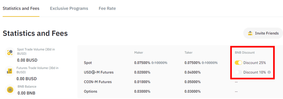Image resolution: width=283 pixels, height=99 pixels.
Task: Click the USD-M Futures maker fee 0.02000%
Action: 142,72
